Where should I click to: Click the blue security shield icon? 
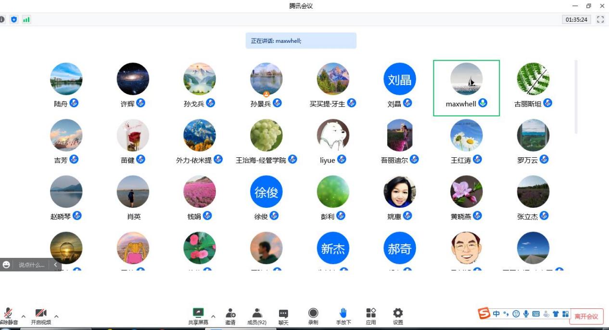(x=14, y=20)
